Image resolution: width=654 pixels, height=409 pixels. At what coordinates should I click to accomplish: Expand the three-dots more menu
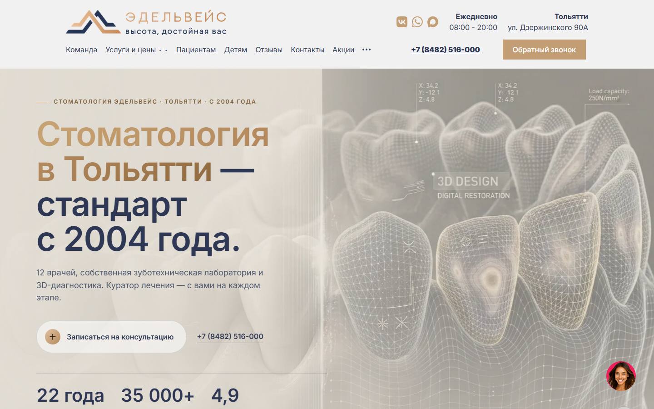[x=367, y=50]
